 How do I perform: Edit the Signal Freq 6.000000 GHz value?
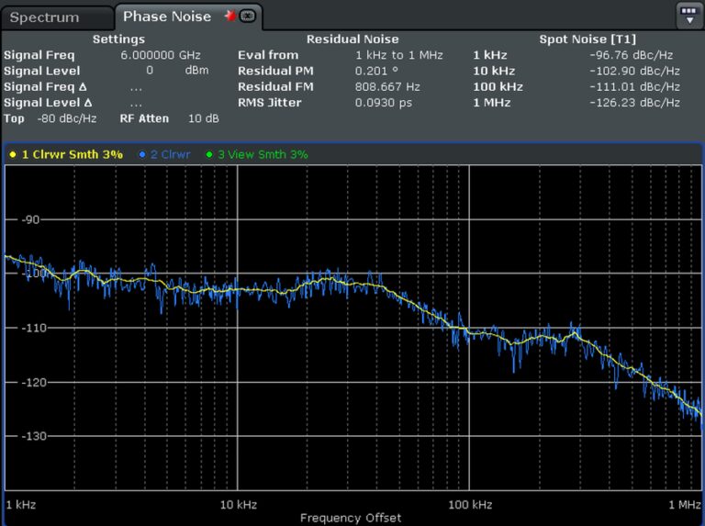[160, 55]
